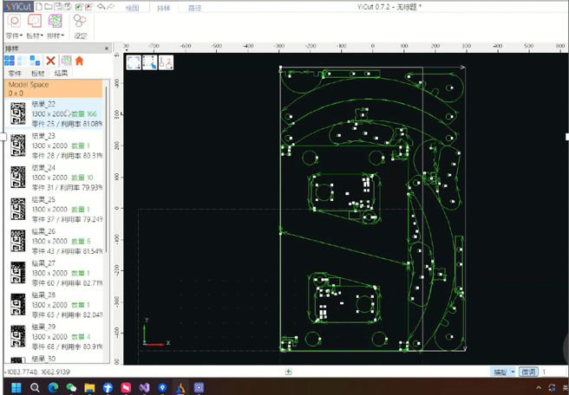
Task: Select the 结果_24 nesting result thumbnail
Action: coord(17,177)
